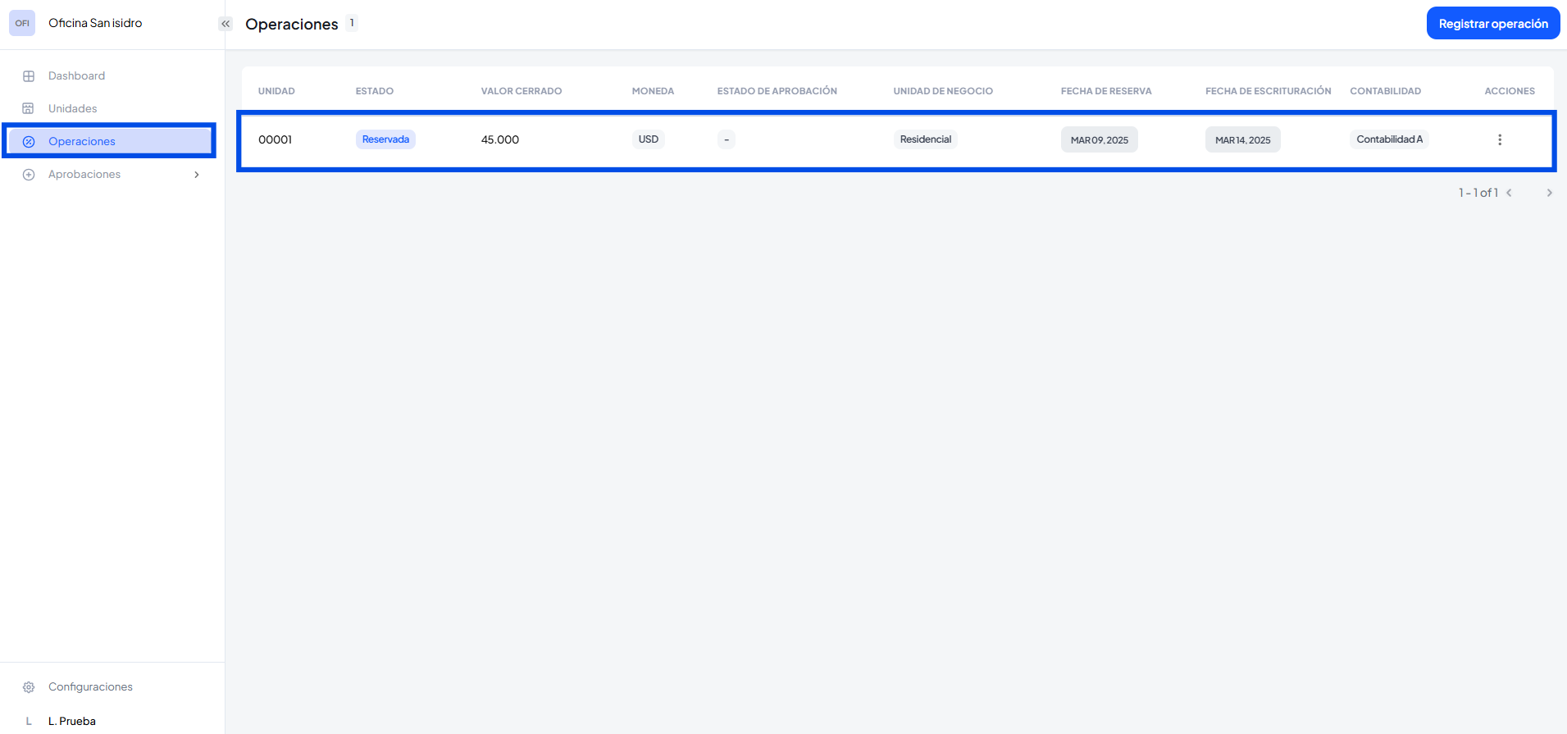Collapse the sidebar with double-chevron icon
The image size is (1567, 734).
[225, 24]
